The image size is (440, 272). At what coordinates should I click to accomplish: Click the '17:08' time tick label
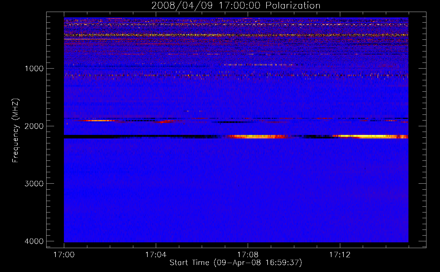point(248,255)
